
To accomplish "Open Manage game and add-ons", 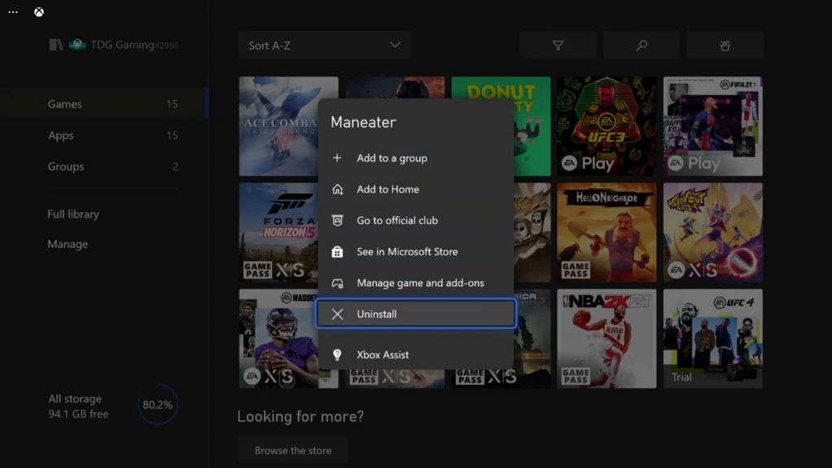I will pyautogui.click(x=415, y=283).
